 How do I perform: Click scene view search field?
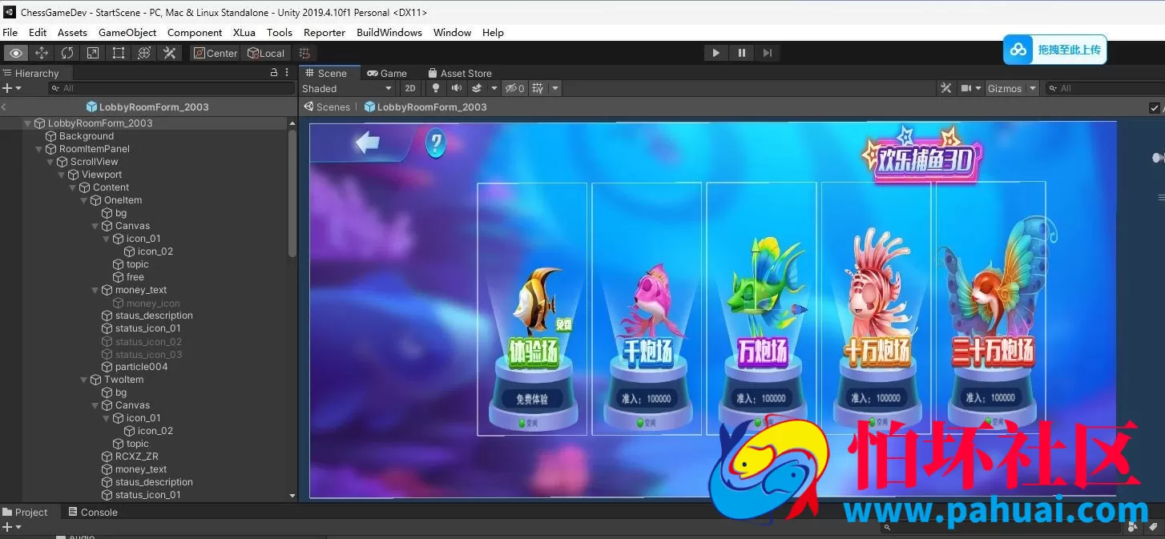[x=1106, y=88]
